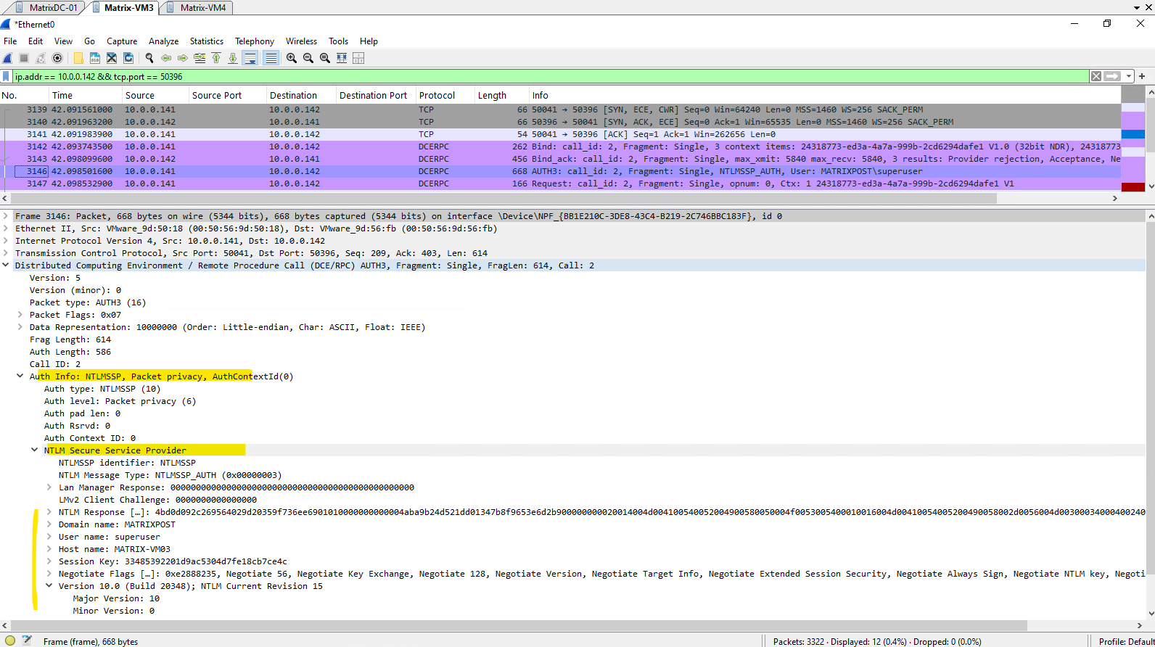Edit capture file properties icon in status bar
This screenshot has height=647, width=1155.
coord(27,640)
